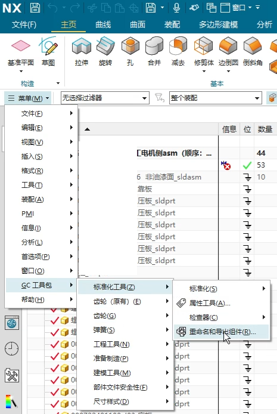The height and width of the screenshot is (414, 277).
Task: Click the 数量 column header
Action: tap(265, 129)
